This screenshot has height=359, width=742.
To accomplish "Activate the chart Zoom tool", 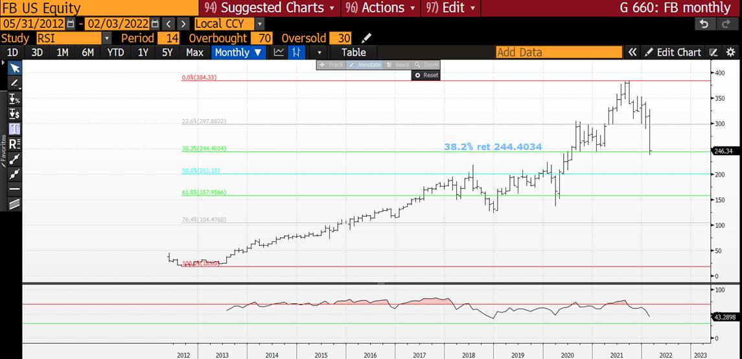I will point(426,65).
